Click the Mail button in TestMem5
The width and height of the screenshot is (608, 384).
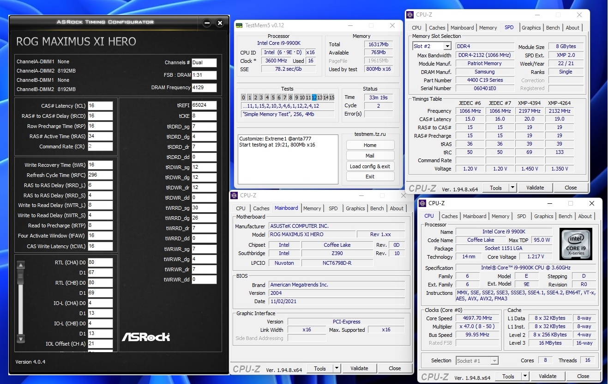(370, 156)
